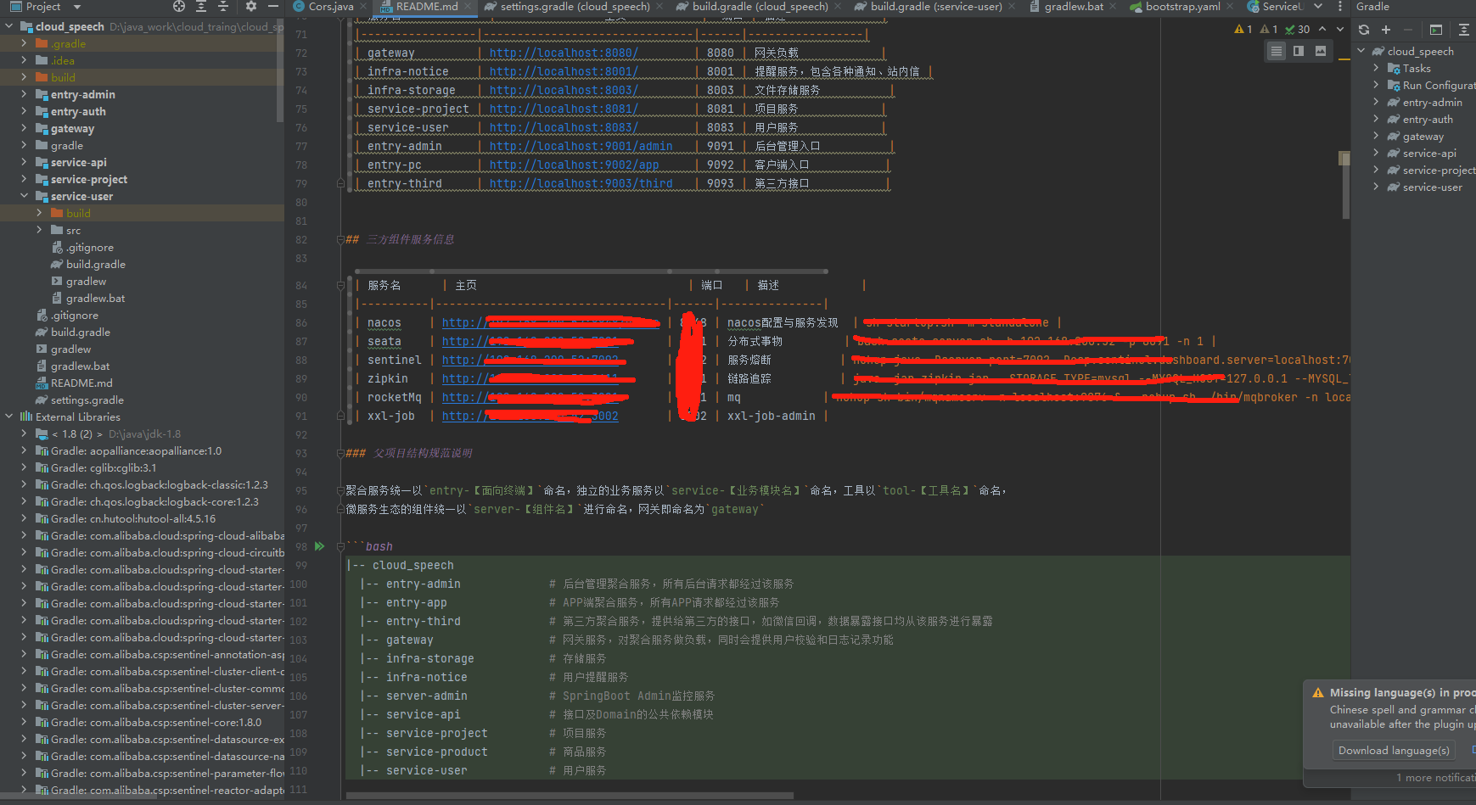Select gradlew.bat under service-user folder
This screenshot has height=805, width=1476.
tap(95, 298)
